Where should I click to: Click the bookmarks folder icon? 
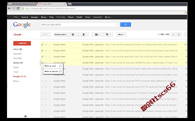186,12
